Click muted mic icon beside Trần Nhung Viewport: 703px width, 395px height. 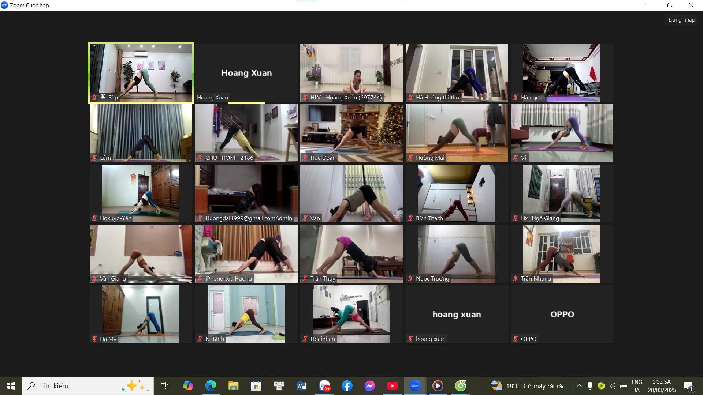[516, 279]
